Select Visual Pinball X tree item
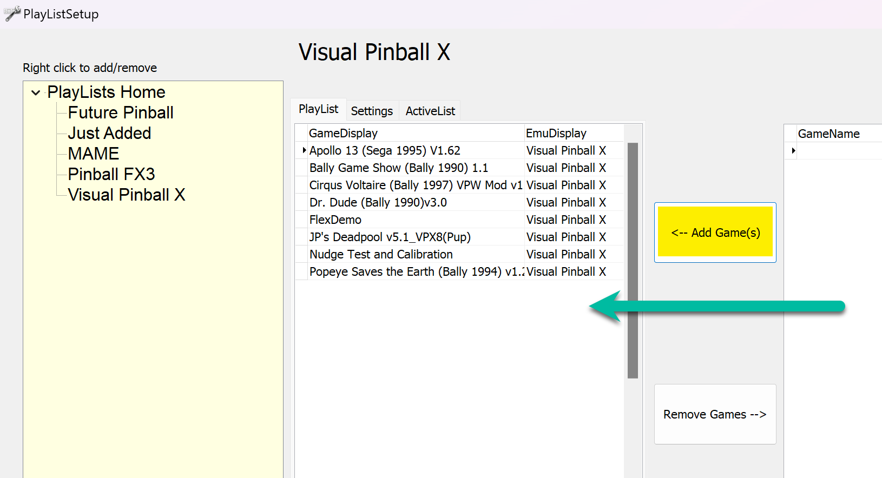Image resolution: width=882 pixels, height=478 pixels. pyautogui.click(x=126, y=195)
